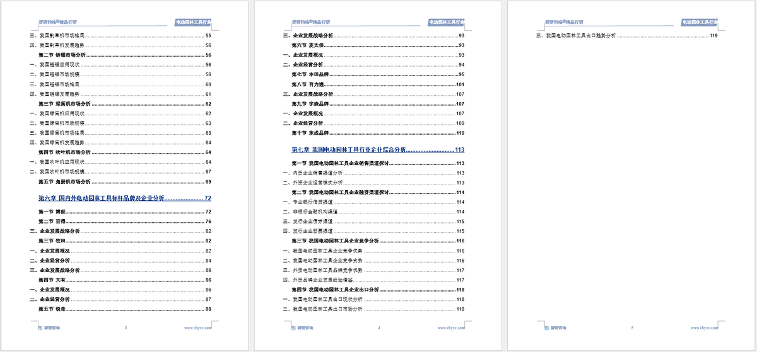Select header title banner on page 3
Viewport: 757px width, 352px height.
pos(193,22)
